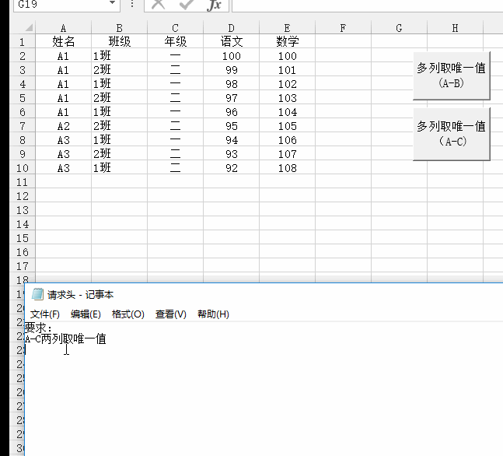Click the 语文 header cell
Screen dimensions: 503x456
tap(231, 41)
